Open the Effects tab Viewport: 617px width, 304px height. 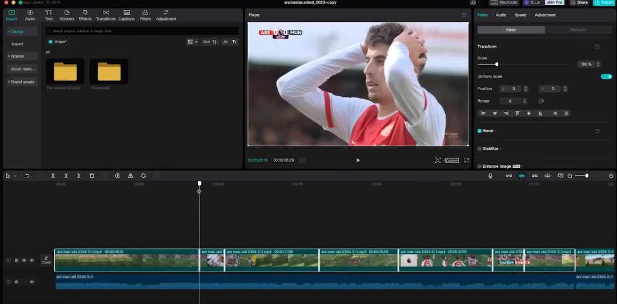click(x=85, y=15)
